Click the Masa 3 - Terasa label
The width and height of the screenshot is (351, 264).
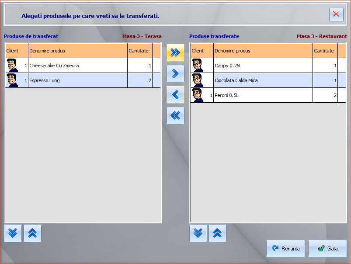click(x=142, y=36)
